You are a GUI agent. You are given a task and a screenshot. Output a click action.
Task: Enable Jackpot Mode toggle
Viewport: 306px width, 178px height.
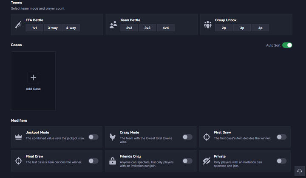coord(93,137)
